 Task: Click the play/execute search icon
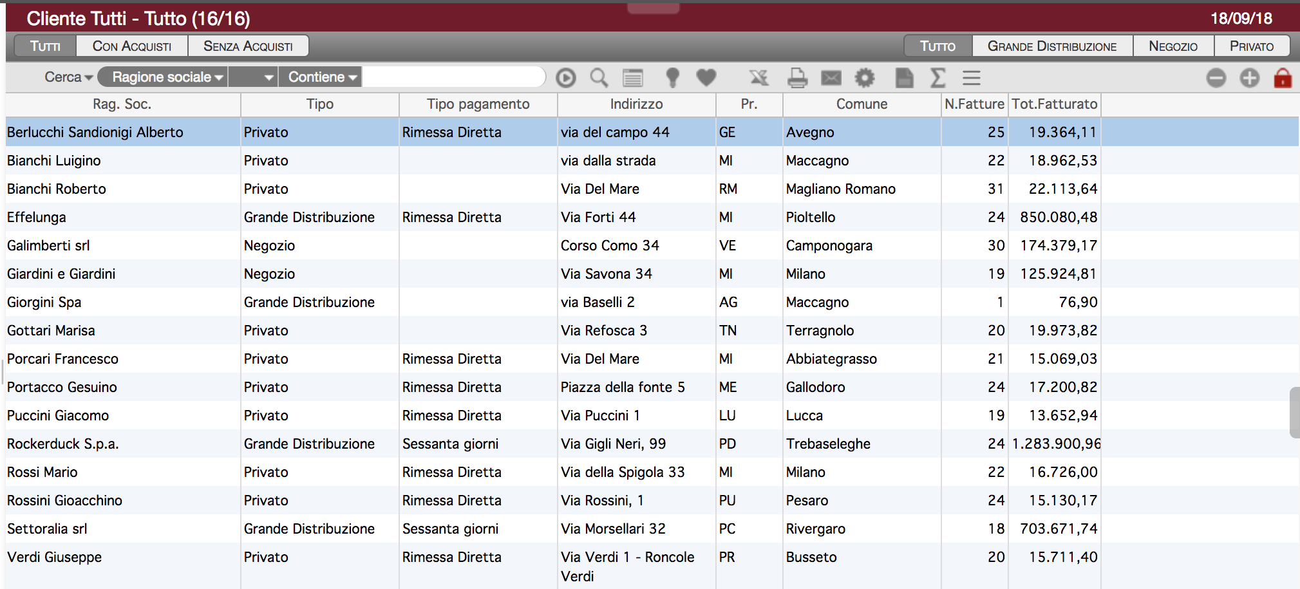point(566,78)
